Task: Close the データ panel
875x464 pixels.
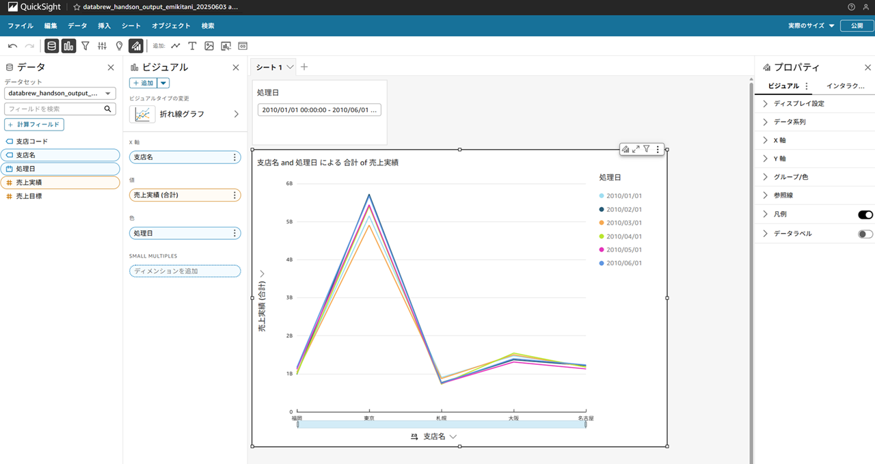Action: pyautogui.click(x=111, y=68)
